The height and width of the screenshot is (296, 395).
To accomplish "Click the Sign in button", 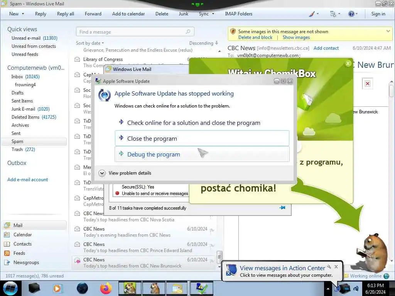I will pos(378,14).
